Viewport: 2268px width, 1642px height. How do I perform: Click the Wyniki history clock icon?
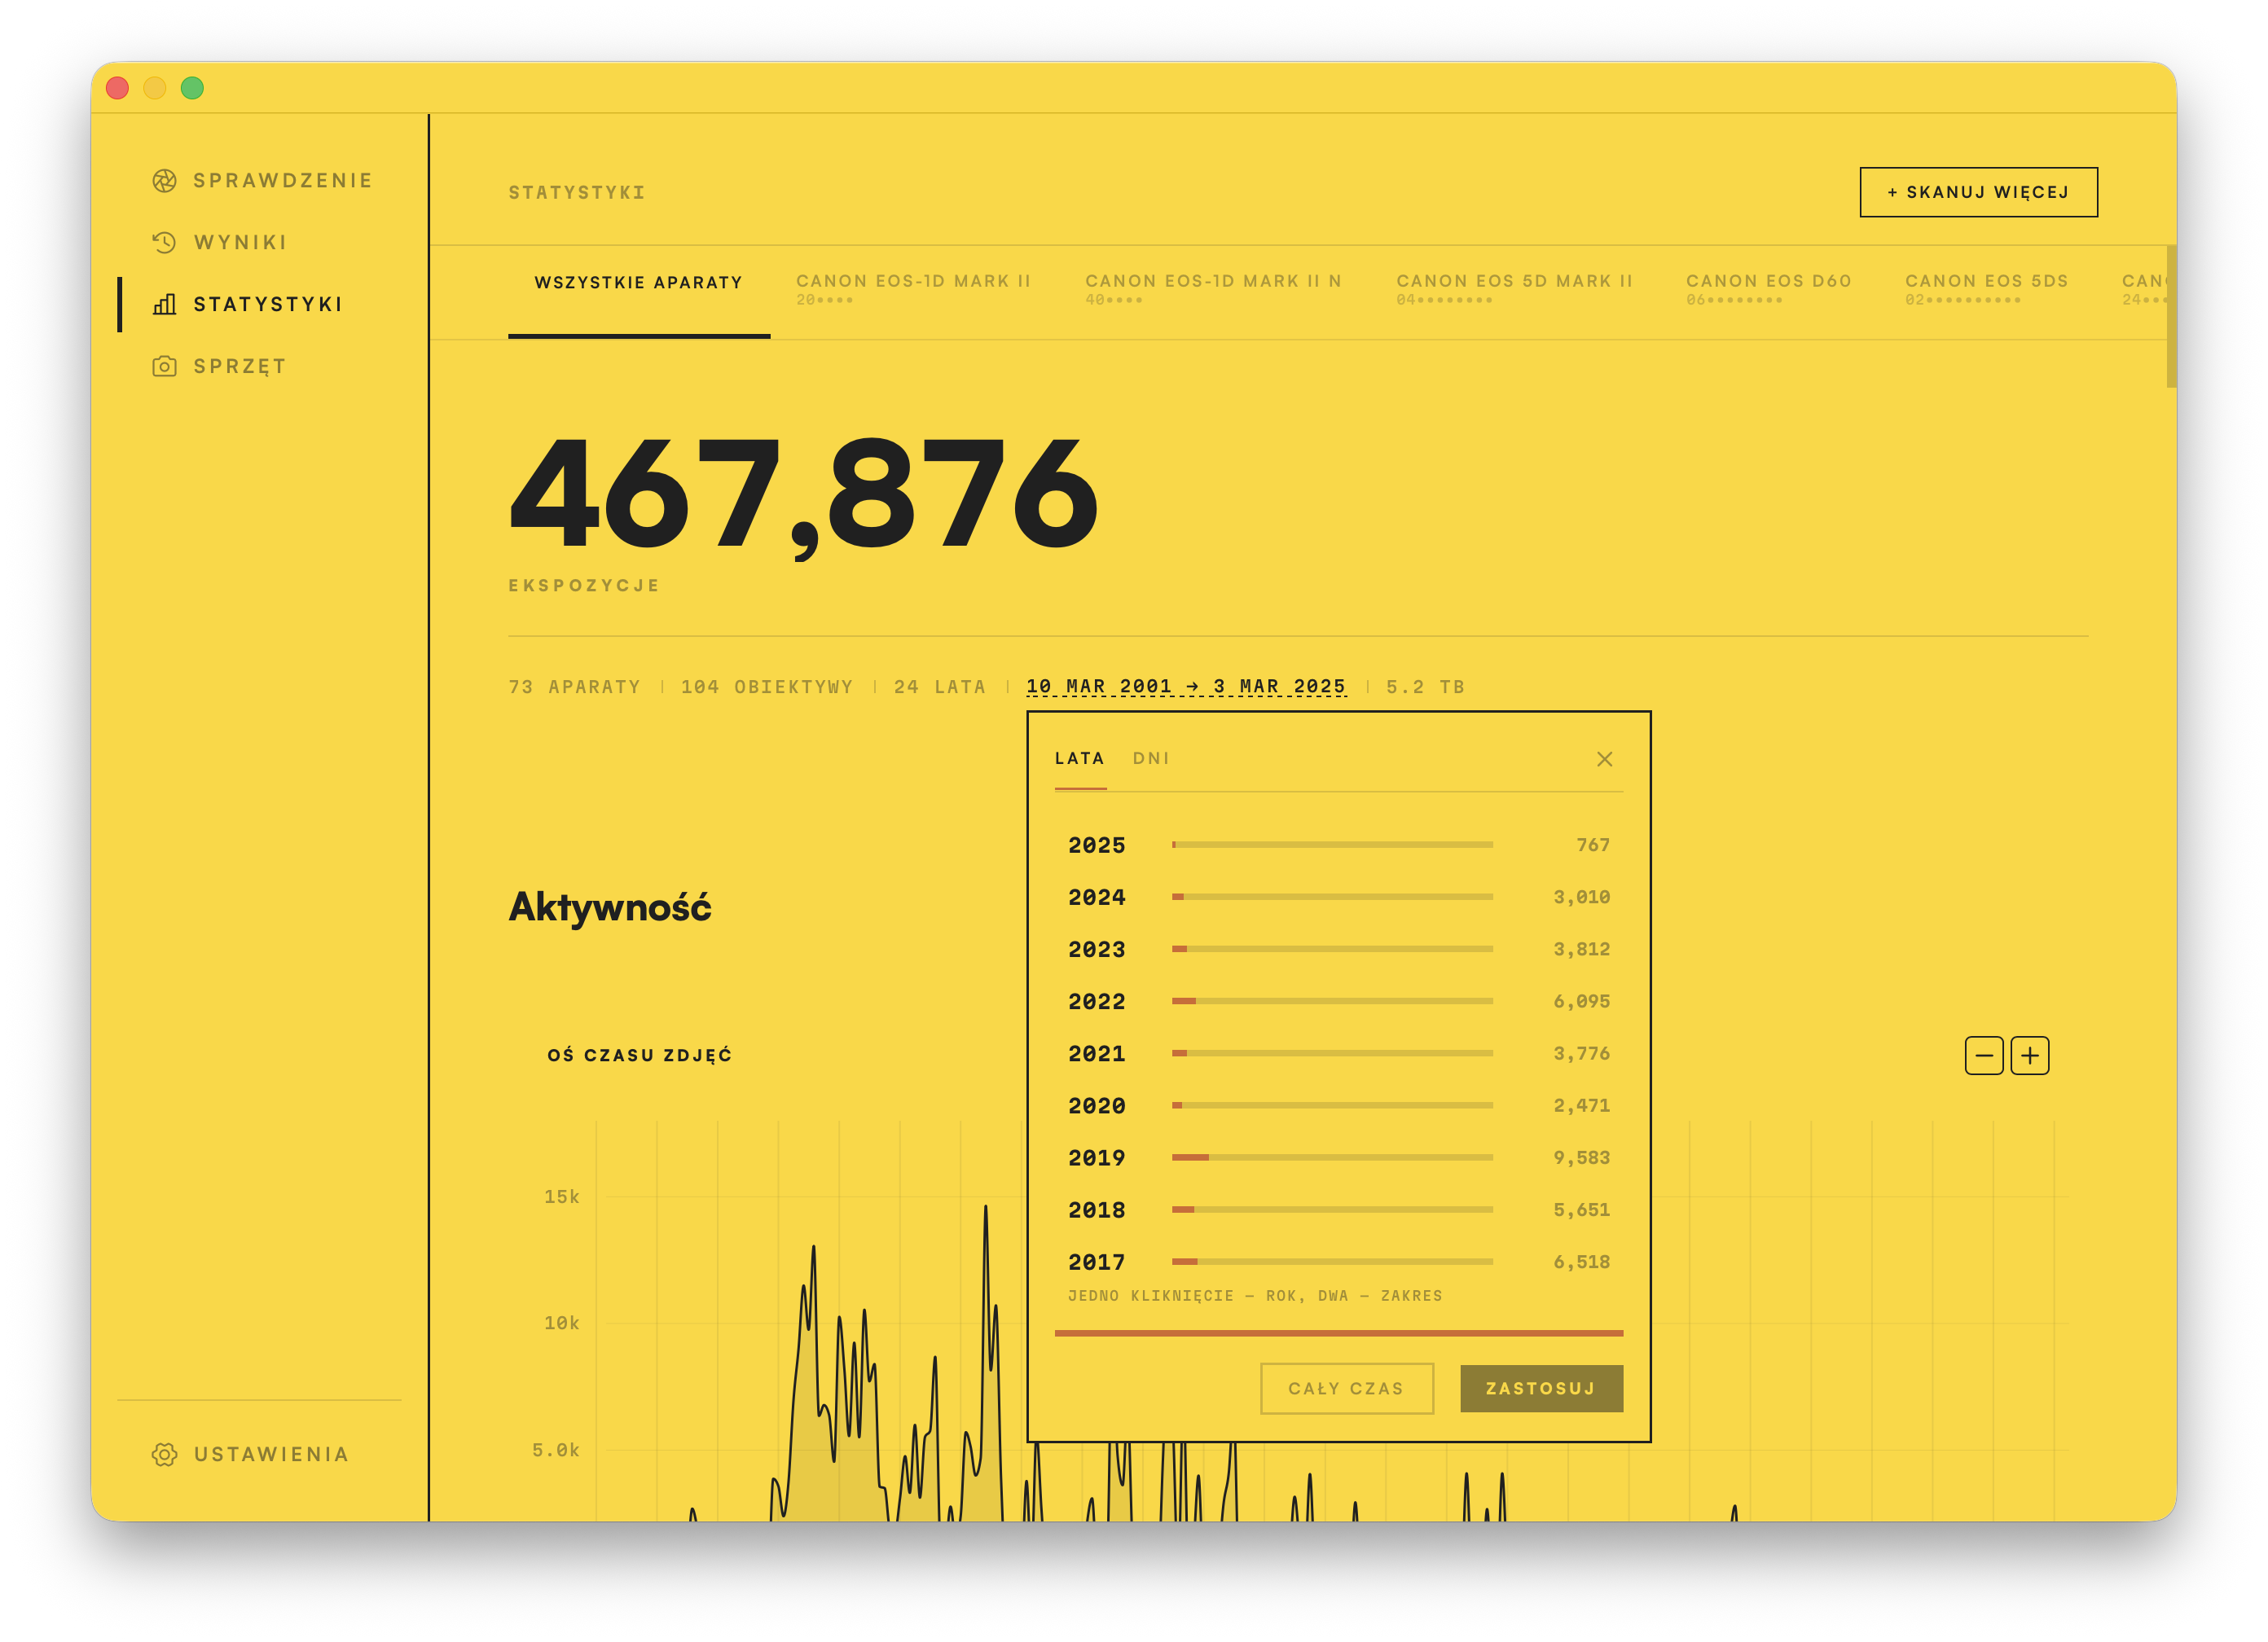tap(164, 242)
